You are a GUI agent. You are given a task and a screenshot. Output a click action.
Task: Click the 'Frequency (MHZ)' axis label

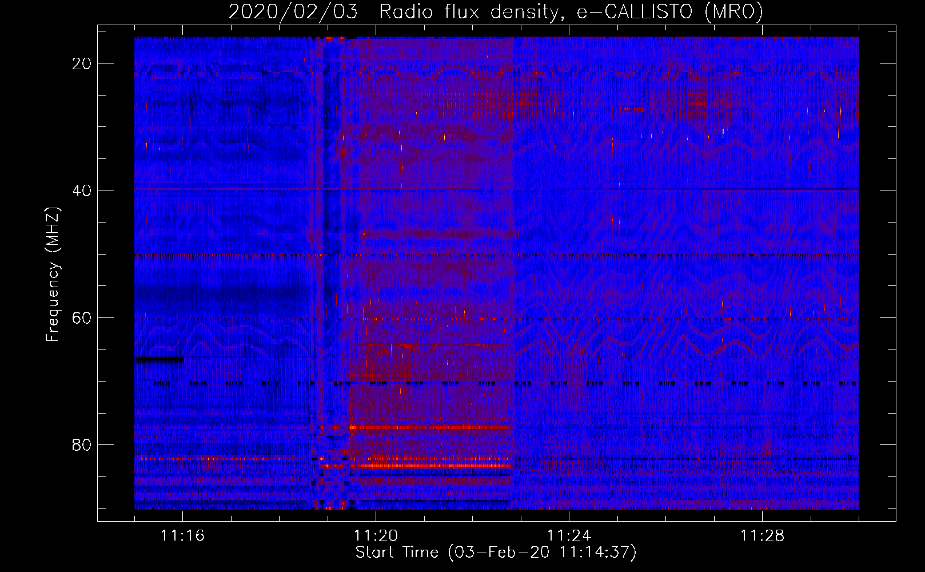coord(53,275)
